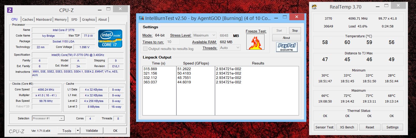This screenshot has width=416, height=138.
Task: Click the CPU-Z purple logo icon
Action: [x=10, y=10]
